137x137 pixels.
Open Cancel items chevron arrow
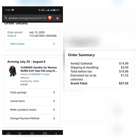point(54,101)
